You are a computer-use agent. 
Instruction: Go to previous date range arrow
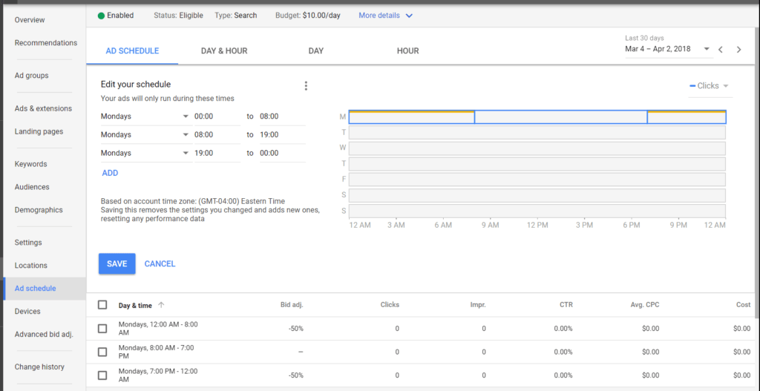coord(721,50)
